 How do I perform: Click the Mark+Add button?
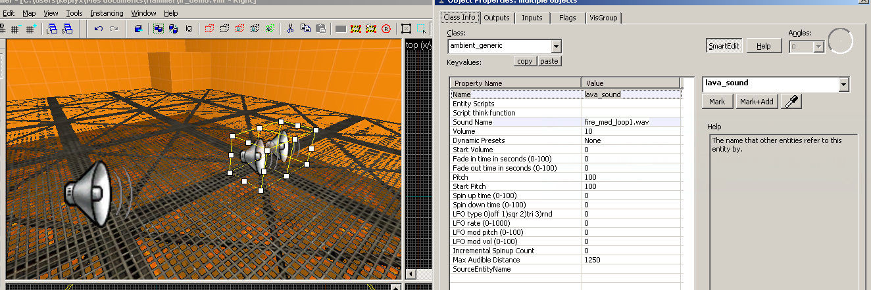(757, 102)
